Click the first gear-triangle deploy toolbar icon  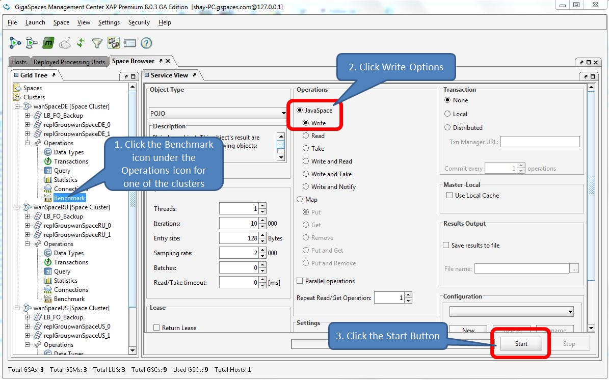[15, 43]
